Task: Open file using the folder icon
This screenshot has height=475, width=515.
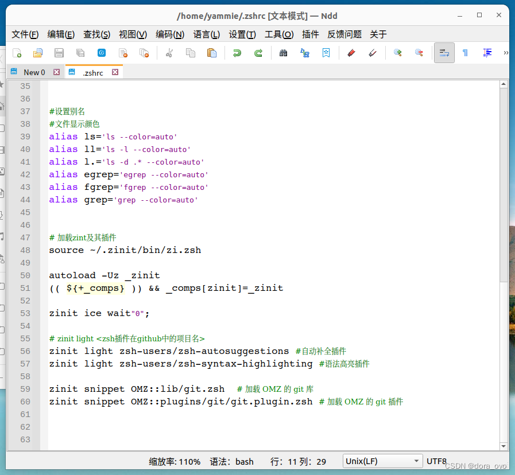Action: [38, 53]
